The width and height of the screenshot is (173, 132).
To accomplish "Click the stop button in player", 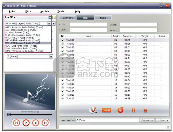I will click(35, 123).
